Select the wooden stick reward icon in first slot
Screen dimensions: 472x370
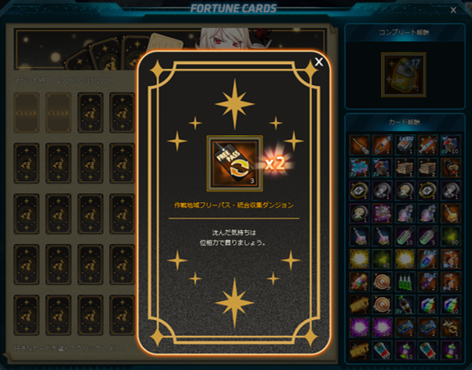point(360,144)
